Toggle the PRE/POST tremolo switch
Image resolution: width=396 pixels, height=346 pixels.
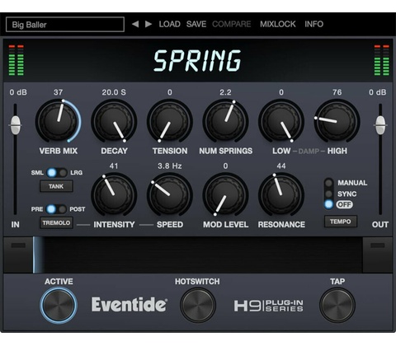point(57,209)
